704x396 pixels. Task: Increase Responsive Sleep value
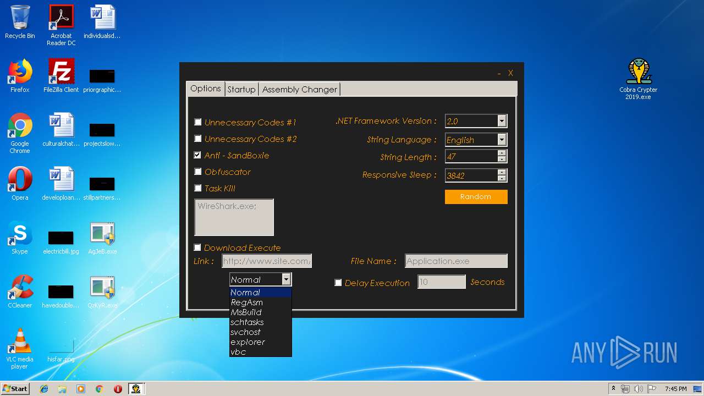click(x=502, y=173)
